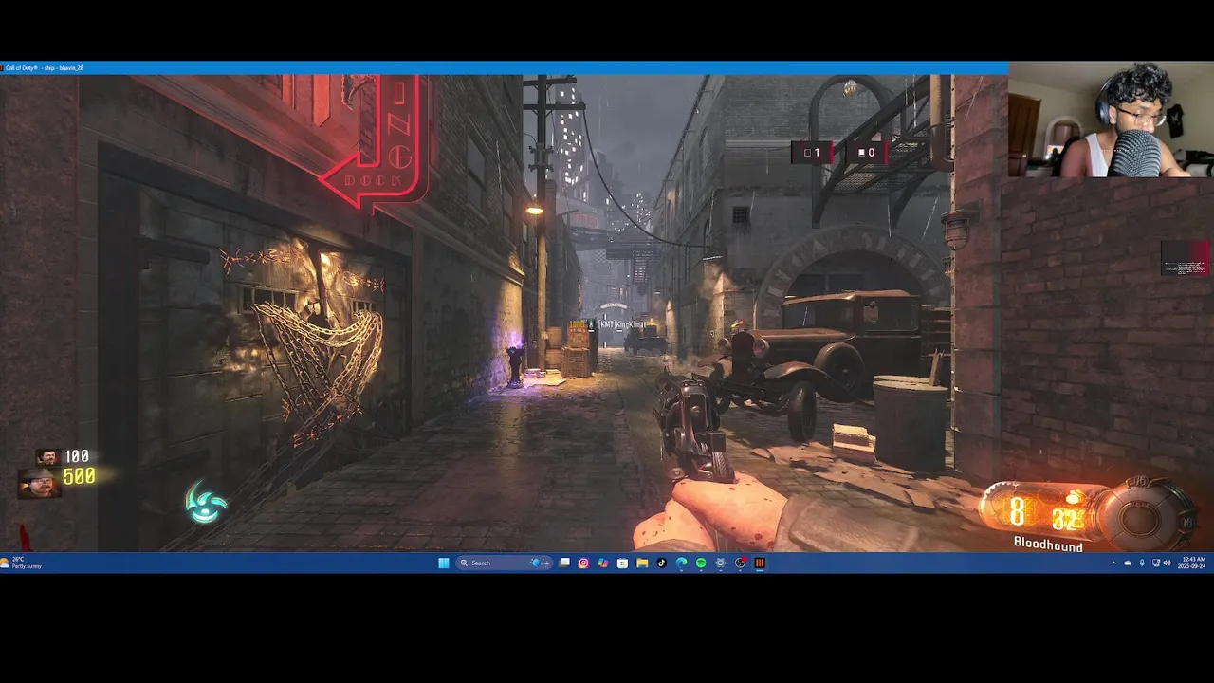Open Microsoft Store taskbar icon

pos(622,563)
